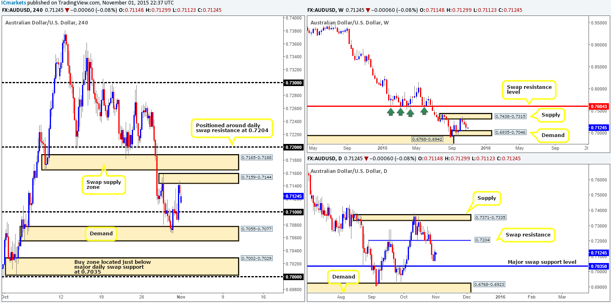The height and width of the screenshot is (303, 611).
Task: Click the blue 0.71245 tag on daily chart
Action: (x=599, y=253)
